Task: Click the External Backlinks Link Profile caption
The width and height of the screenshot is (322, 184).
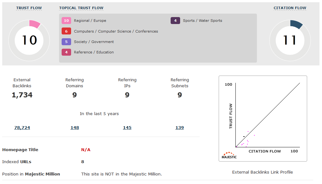Action: point(263,172)
